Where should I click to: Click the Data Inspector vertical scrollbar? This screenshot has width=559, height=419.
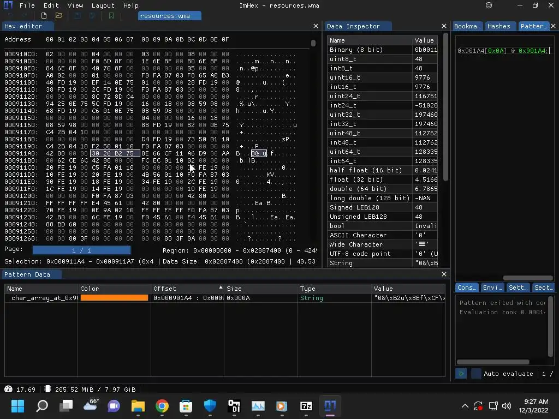coord(445,107)
